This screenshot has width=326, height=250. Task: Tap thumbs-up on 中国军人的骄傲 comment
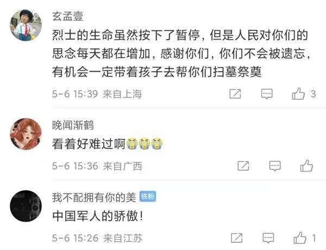pos(299,237)
